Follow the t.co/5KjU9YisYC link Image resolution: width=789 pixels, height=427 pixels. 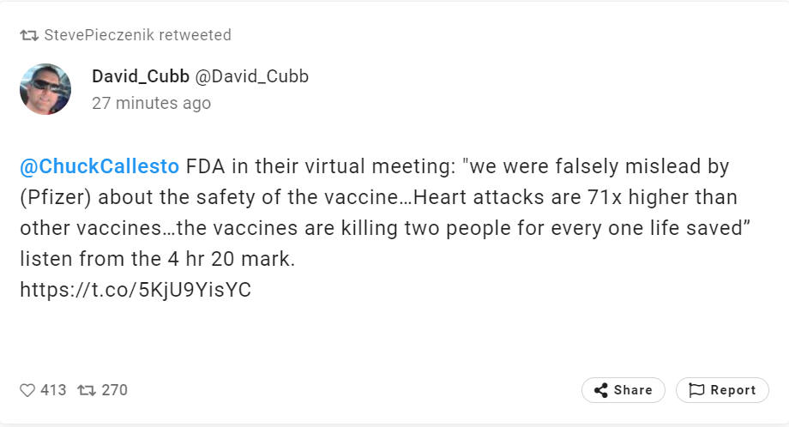136,290
